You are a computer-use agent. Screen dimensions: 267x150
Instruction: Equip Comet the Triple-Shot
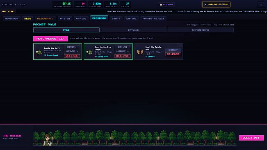point(173,50)
